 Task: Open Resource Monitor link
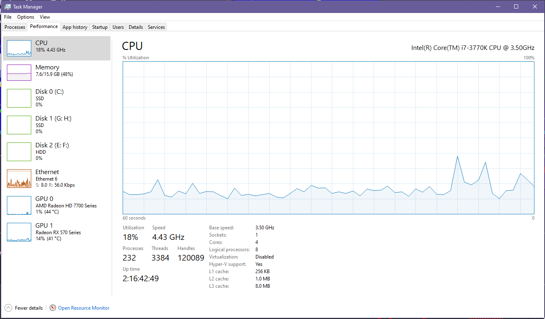[x=84, y=308]
